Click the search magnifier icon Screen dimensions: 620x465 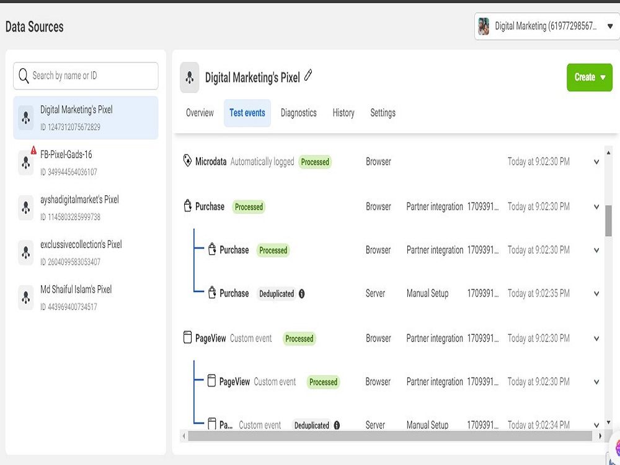tap(24, 76)
